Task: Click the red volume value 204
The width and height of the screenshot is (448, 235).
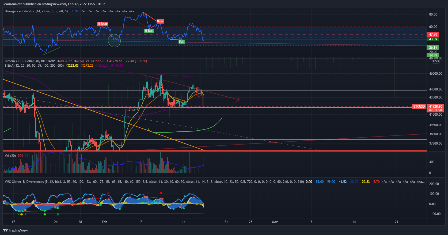Action: [20, 156]
